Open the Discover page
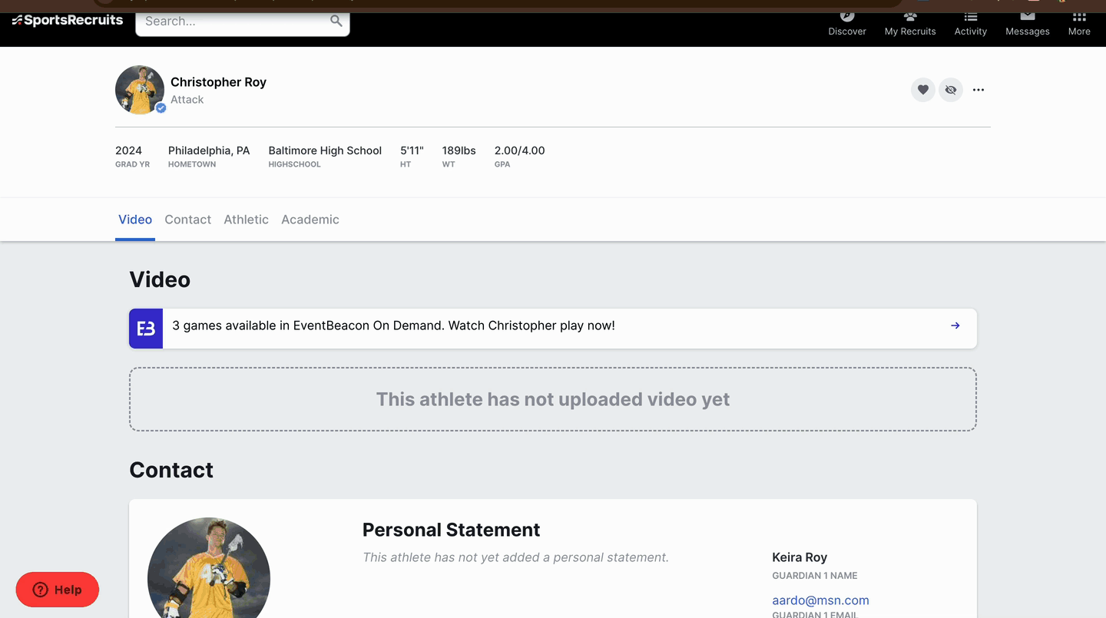Screen dimensions: 1106x618 click(847, 24)
